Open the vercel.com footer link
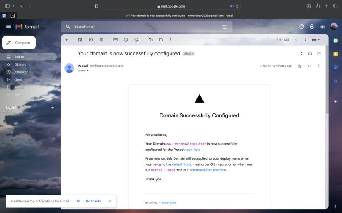This screenshot has width=342, height=213. click(168, 202)
